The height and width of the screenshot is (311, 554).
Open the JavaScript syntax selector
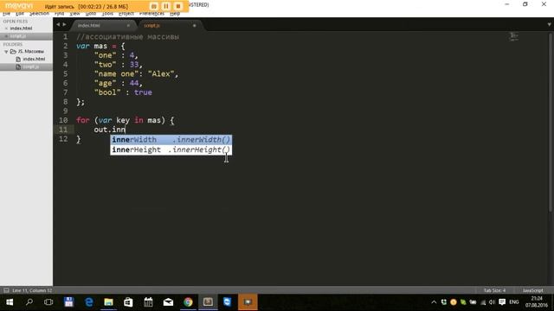point(533,290)
